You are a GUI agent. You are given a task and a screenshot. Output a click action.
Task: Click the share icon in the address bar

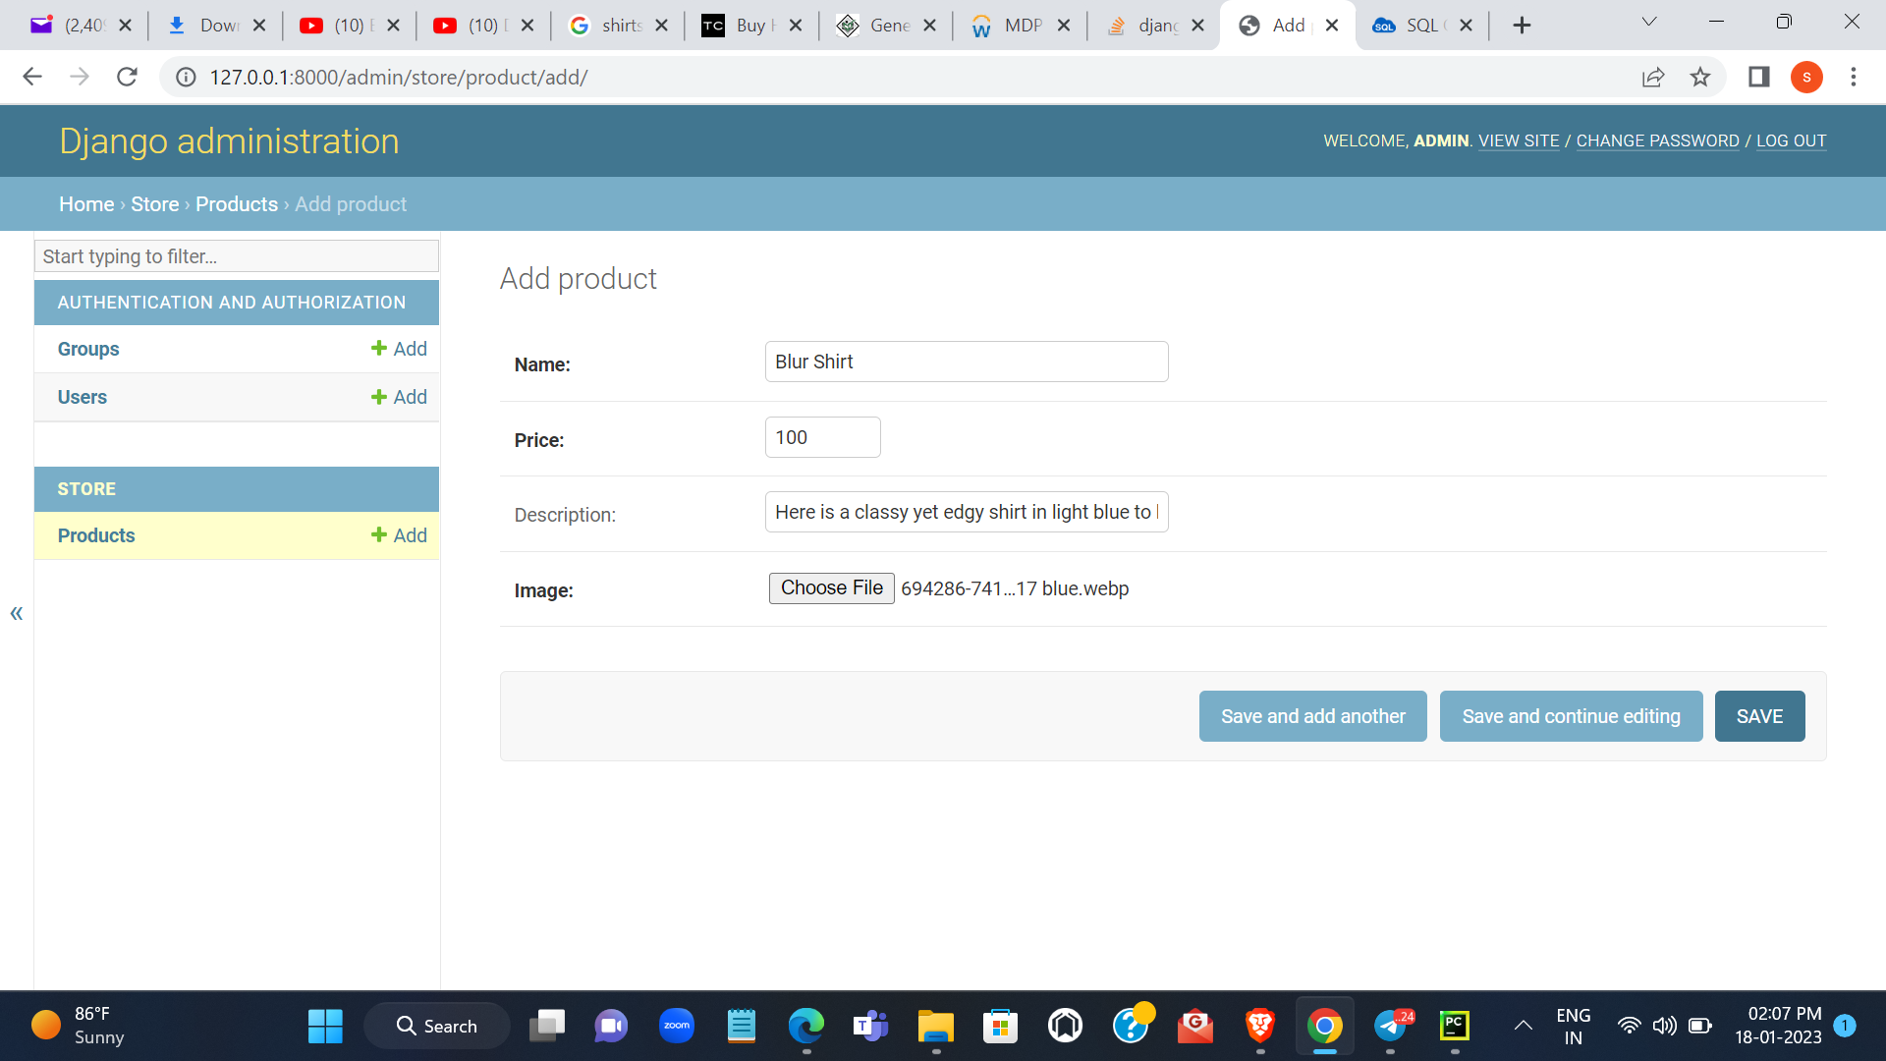[1654, 77]
